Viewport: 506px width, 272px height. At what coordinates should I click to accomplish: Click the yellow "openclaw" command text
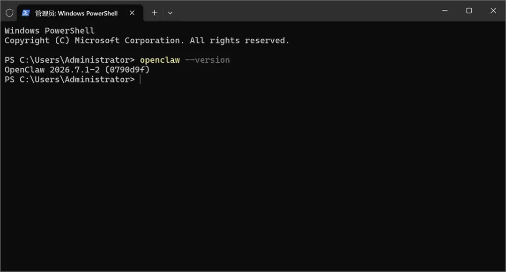pyautogui.click(x=160, y=60)
